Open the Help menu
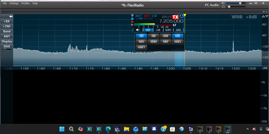This screenshot has width=269, height=134. (35, 3)
